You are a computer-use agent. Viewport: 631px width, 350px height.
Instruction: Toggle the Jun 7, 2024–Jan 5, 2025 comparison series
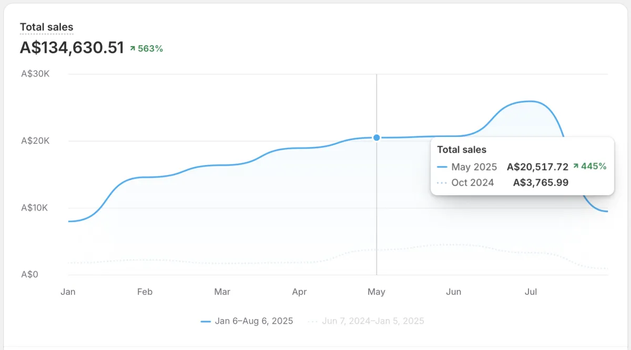coord(373,321)
